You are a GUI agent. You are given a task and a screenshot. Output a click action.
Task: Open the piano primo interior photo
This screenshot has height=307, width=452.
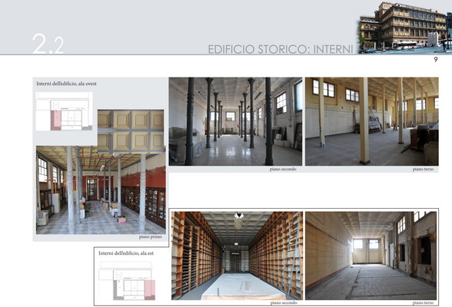click(101, 190)
